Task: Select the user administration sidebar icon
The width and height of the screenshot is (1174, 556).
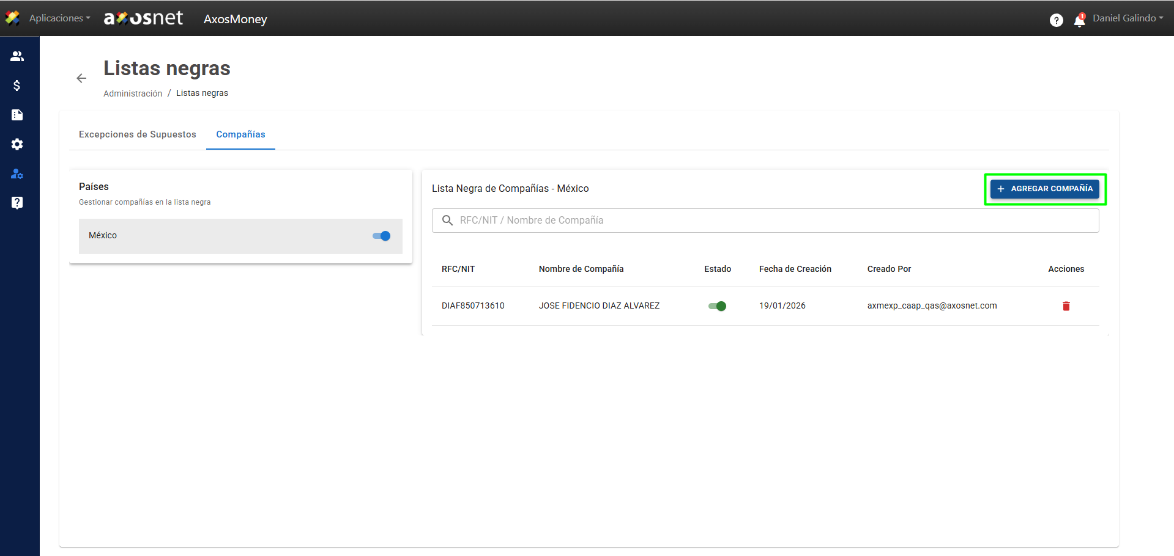Action: [17, 174]
